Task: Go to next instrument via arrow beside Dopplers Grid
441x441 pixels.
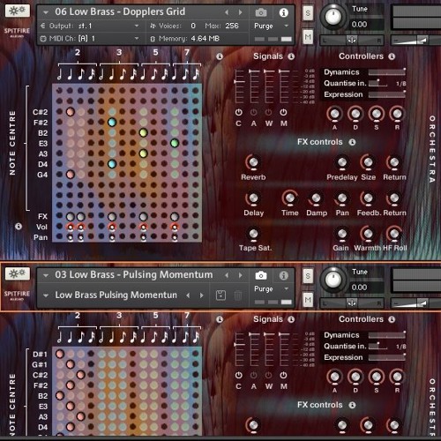Action: pos(240,12)
